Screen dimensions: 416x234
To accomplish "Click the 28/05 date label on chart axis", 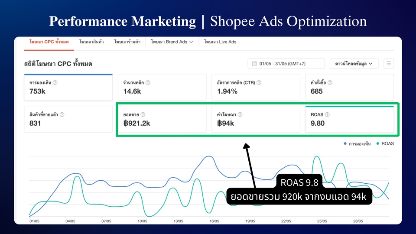I will (x=358, y=221).
